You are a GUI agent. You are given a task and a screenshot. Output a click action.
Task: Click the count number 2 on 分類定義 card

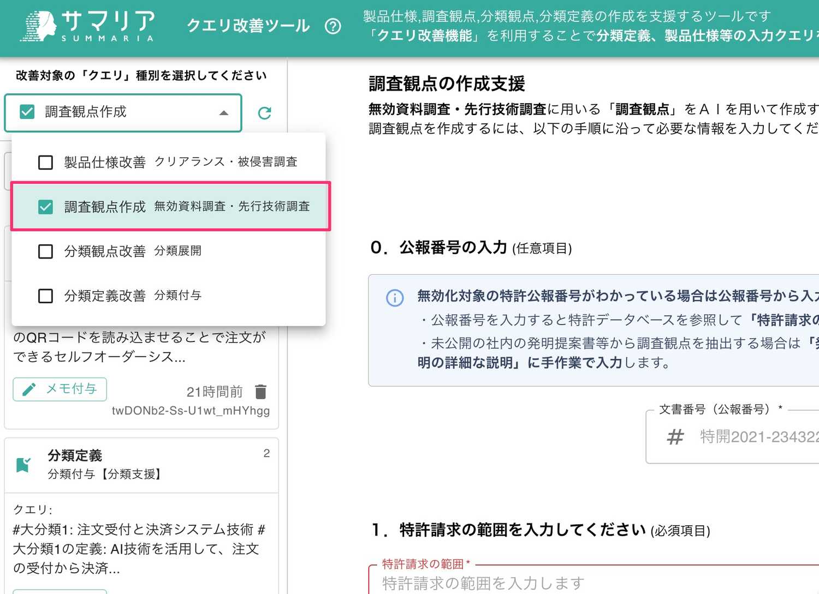click(266, 453)
